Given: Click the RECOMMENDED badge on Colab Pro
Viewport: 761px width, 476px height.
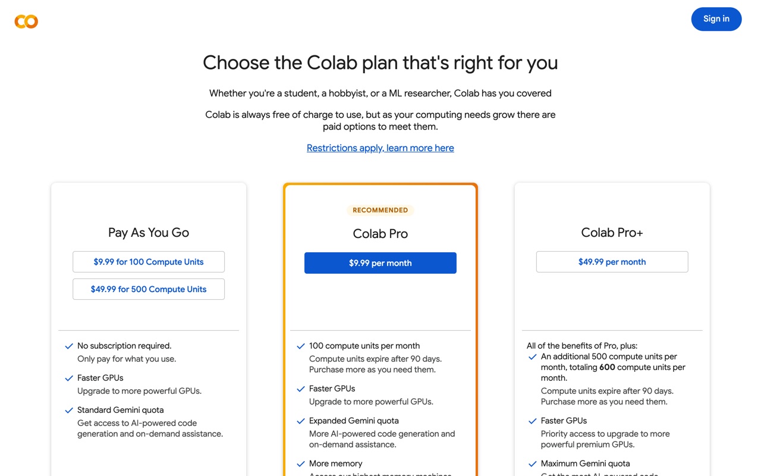Looking at the screenshot, I should click(380, 210).
